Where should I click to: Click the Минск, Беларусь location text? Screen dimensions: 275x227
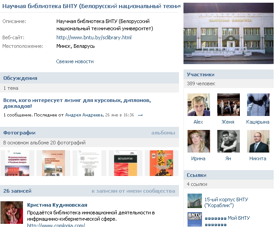76,46
